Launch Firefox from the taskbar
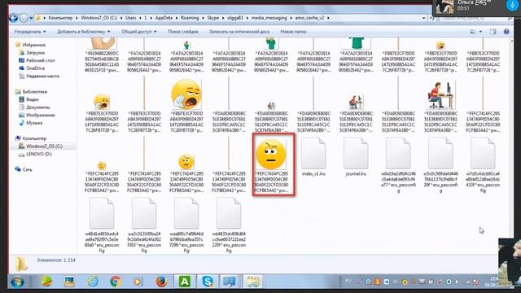This screenshot has width=521, height=293. (161, 282)
